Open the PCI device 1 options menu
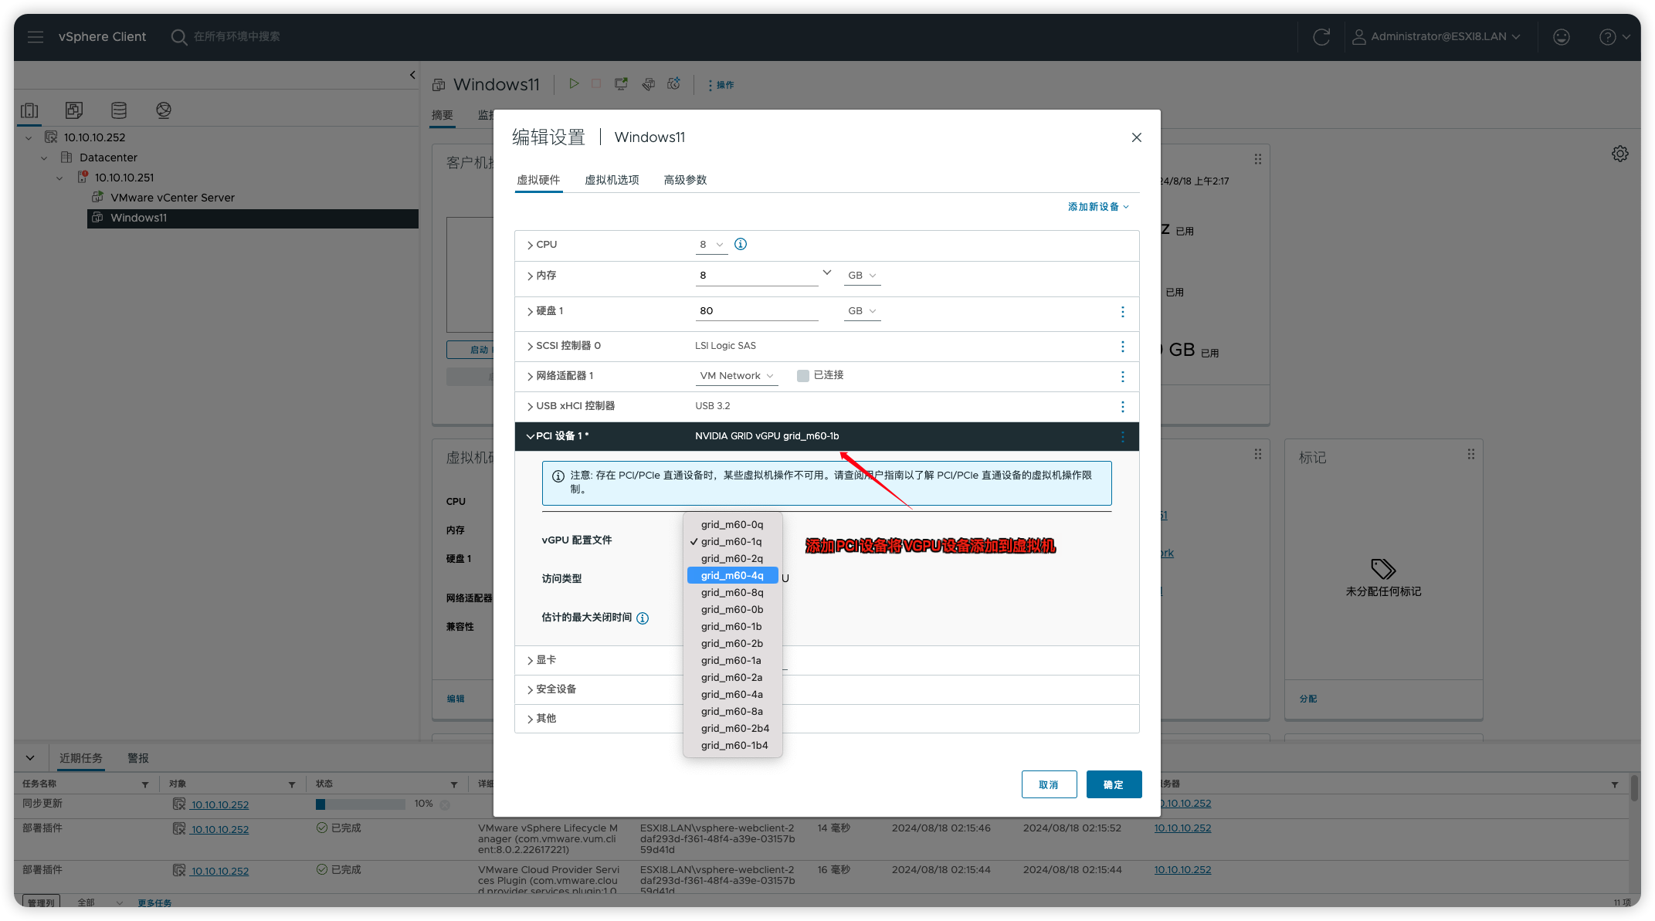The width and height of the screenshot is (1655, 921). point(1123,436)
